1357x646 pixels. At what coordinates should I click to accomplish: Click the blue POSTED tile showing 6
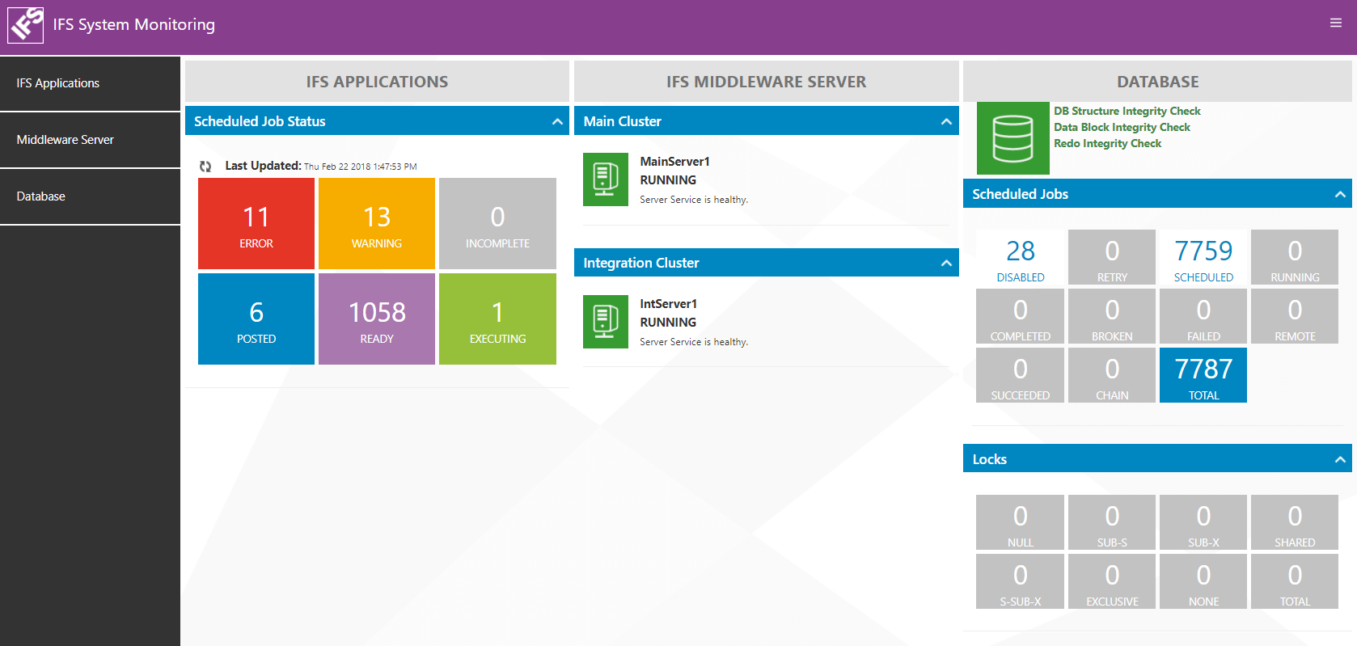tap(256, 319)
